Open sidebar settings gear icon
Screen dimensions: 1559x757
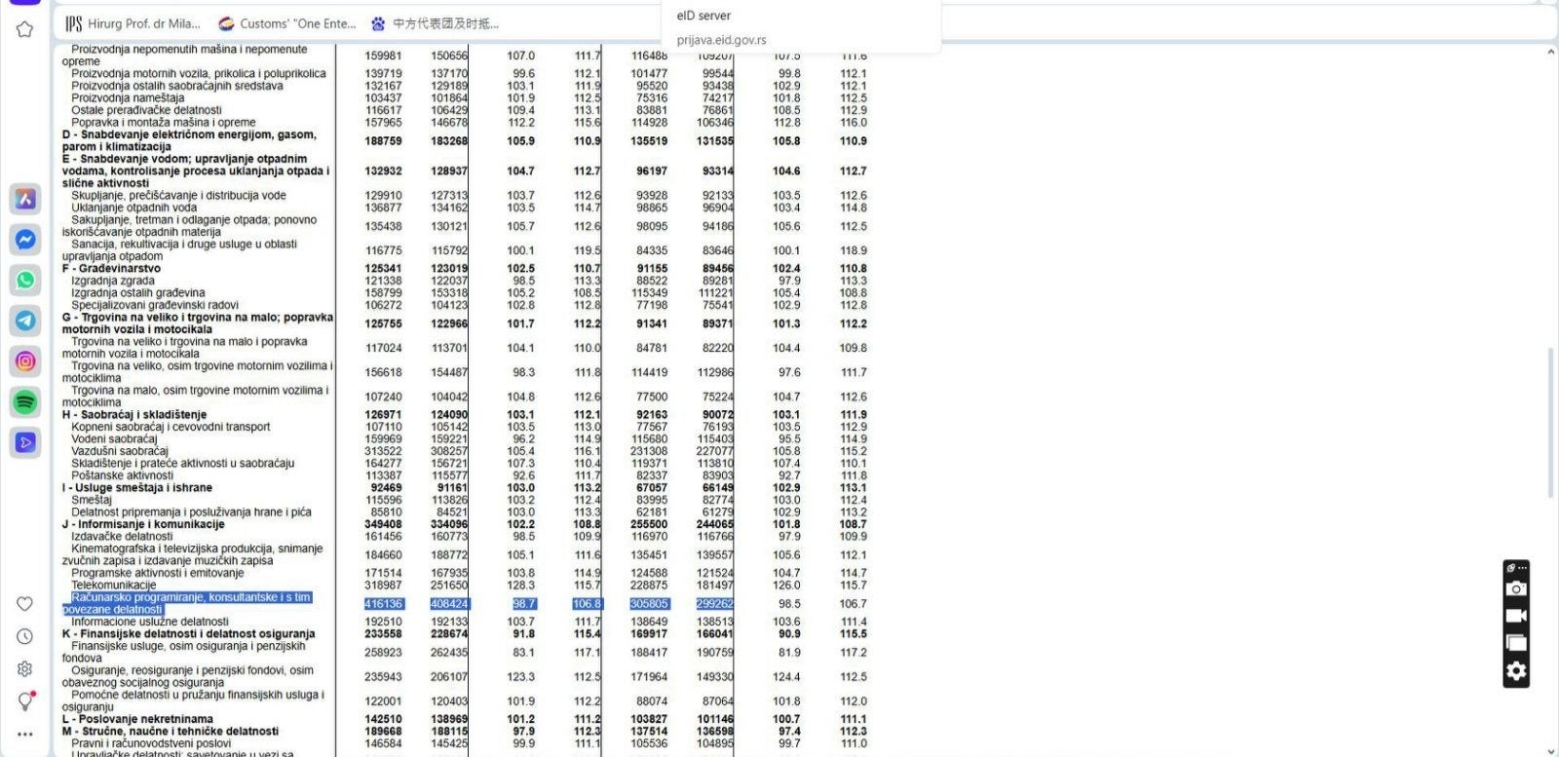pyautogui.click(x=24, y=669)
